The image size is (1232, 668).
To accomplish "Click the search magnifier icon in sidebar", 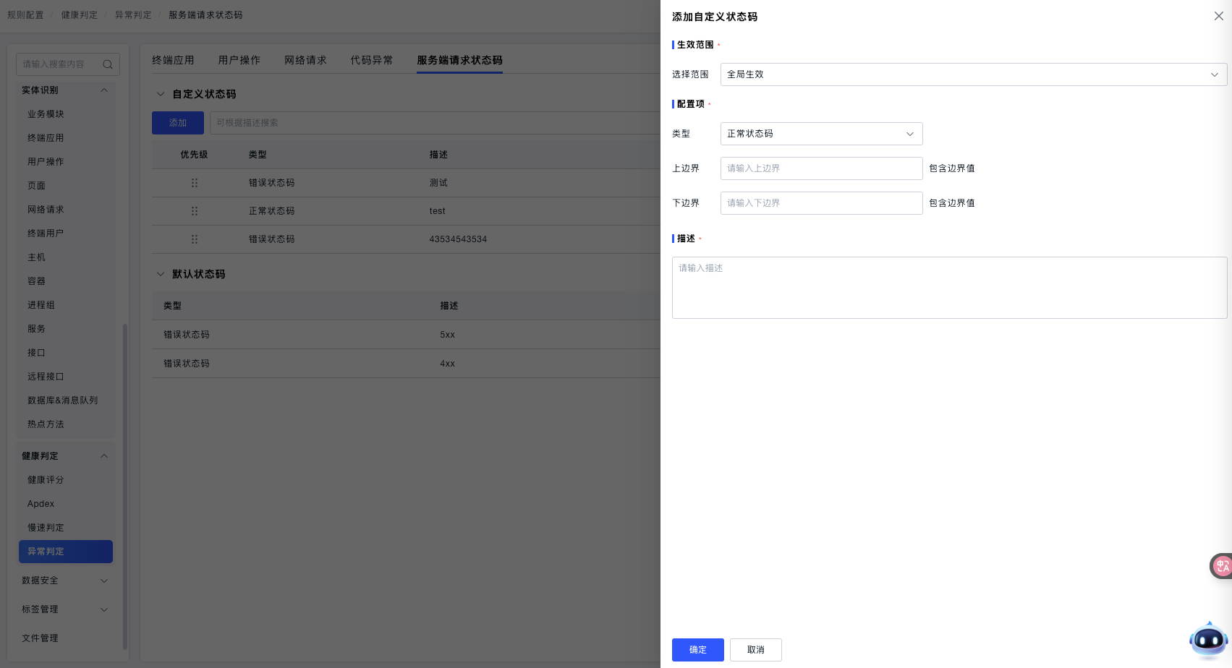I will 108,64.
